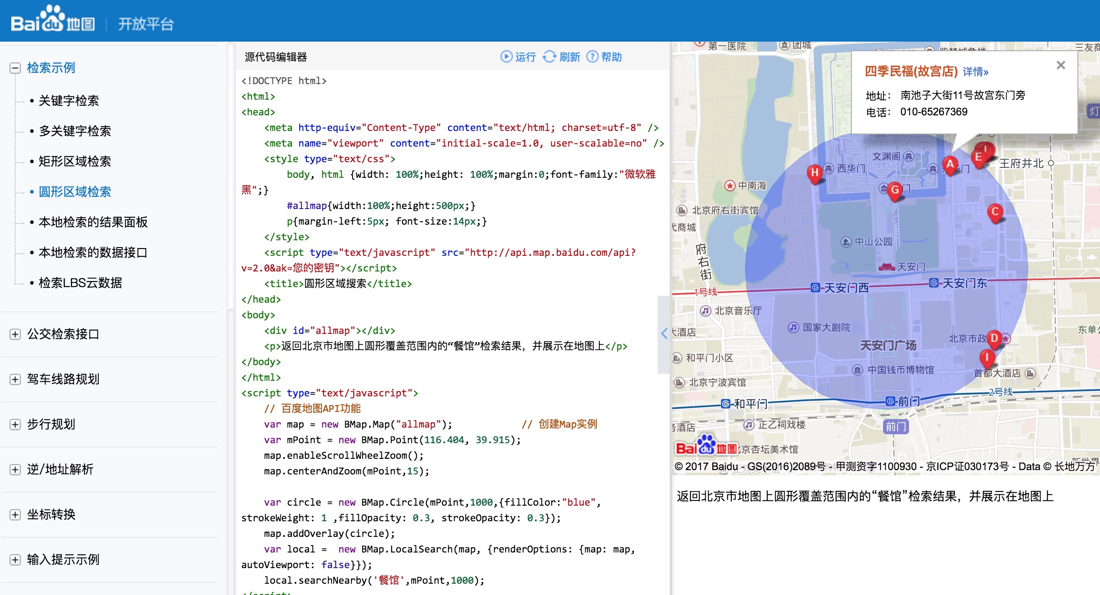This screenshot has width=1100, height=595.
Task: Collapse the 检索示例 tree section
Action: click(15, 68)
